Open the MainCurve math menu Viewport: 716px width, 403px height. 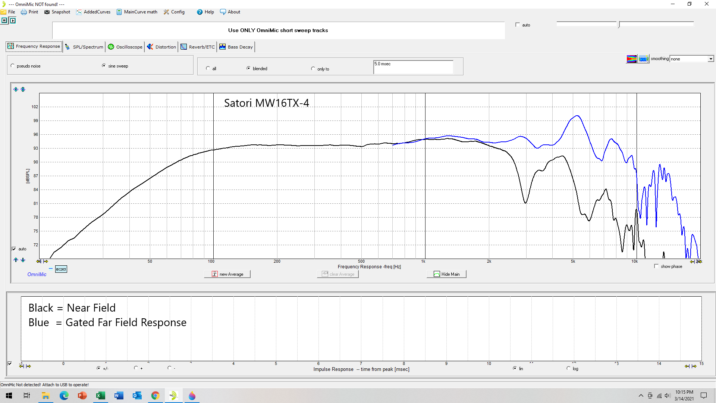click(137, 12)
